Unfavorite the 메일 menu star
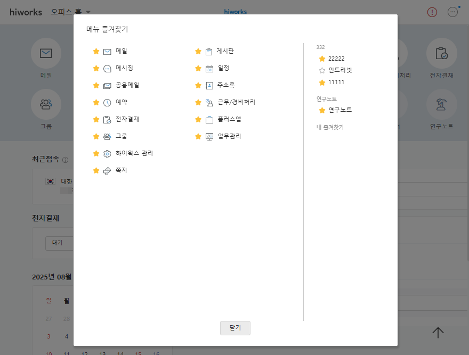This screenshot has width=469, height=355. pos(96,52)
